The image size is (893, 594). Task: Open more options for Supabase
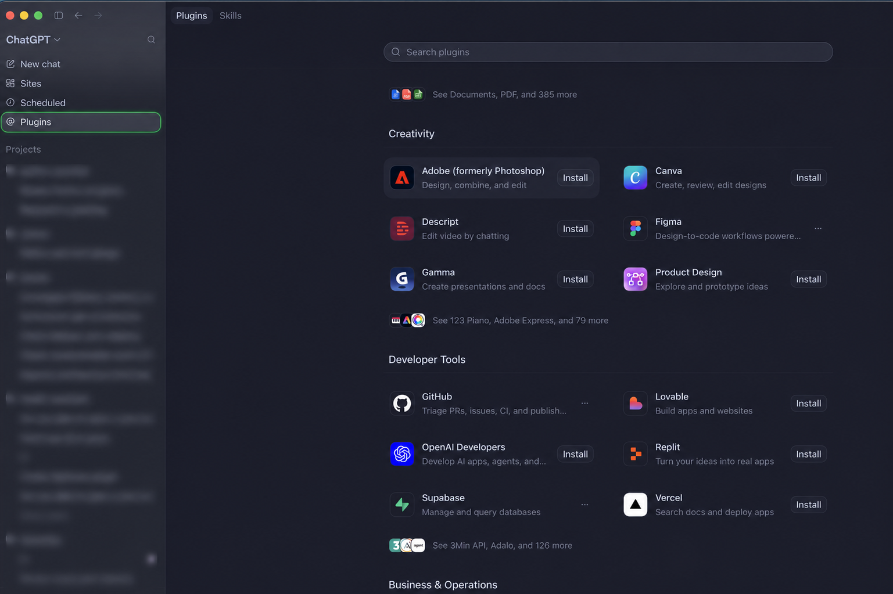[x=584, y=505]
